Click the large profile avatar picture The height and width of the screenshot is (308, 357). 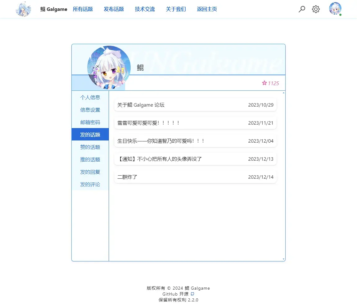click(x=109, y=67)
